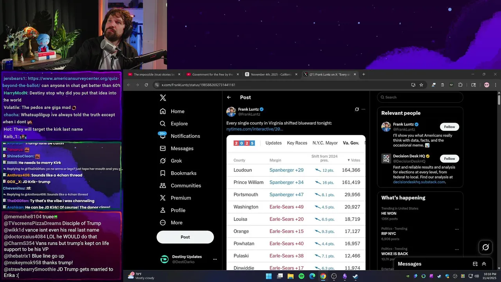Open the RIP NYC trending topic
The image size is (501, 282).
(389, 234)
